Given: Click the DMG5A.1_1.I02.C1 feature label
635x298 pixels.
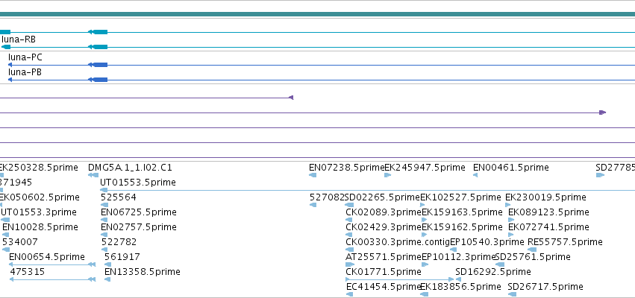Looking at the screenshot, I should 130,168.
